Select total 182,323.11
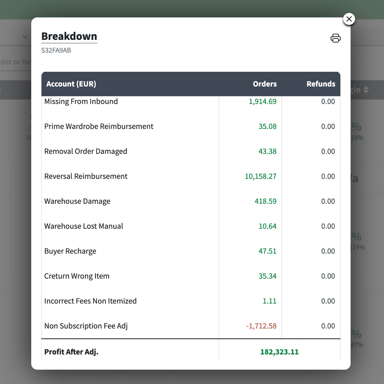The height and width of the screenshot is (384, 384). click(279, 352)
